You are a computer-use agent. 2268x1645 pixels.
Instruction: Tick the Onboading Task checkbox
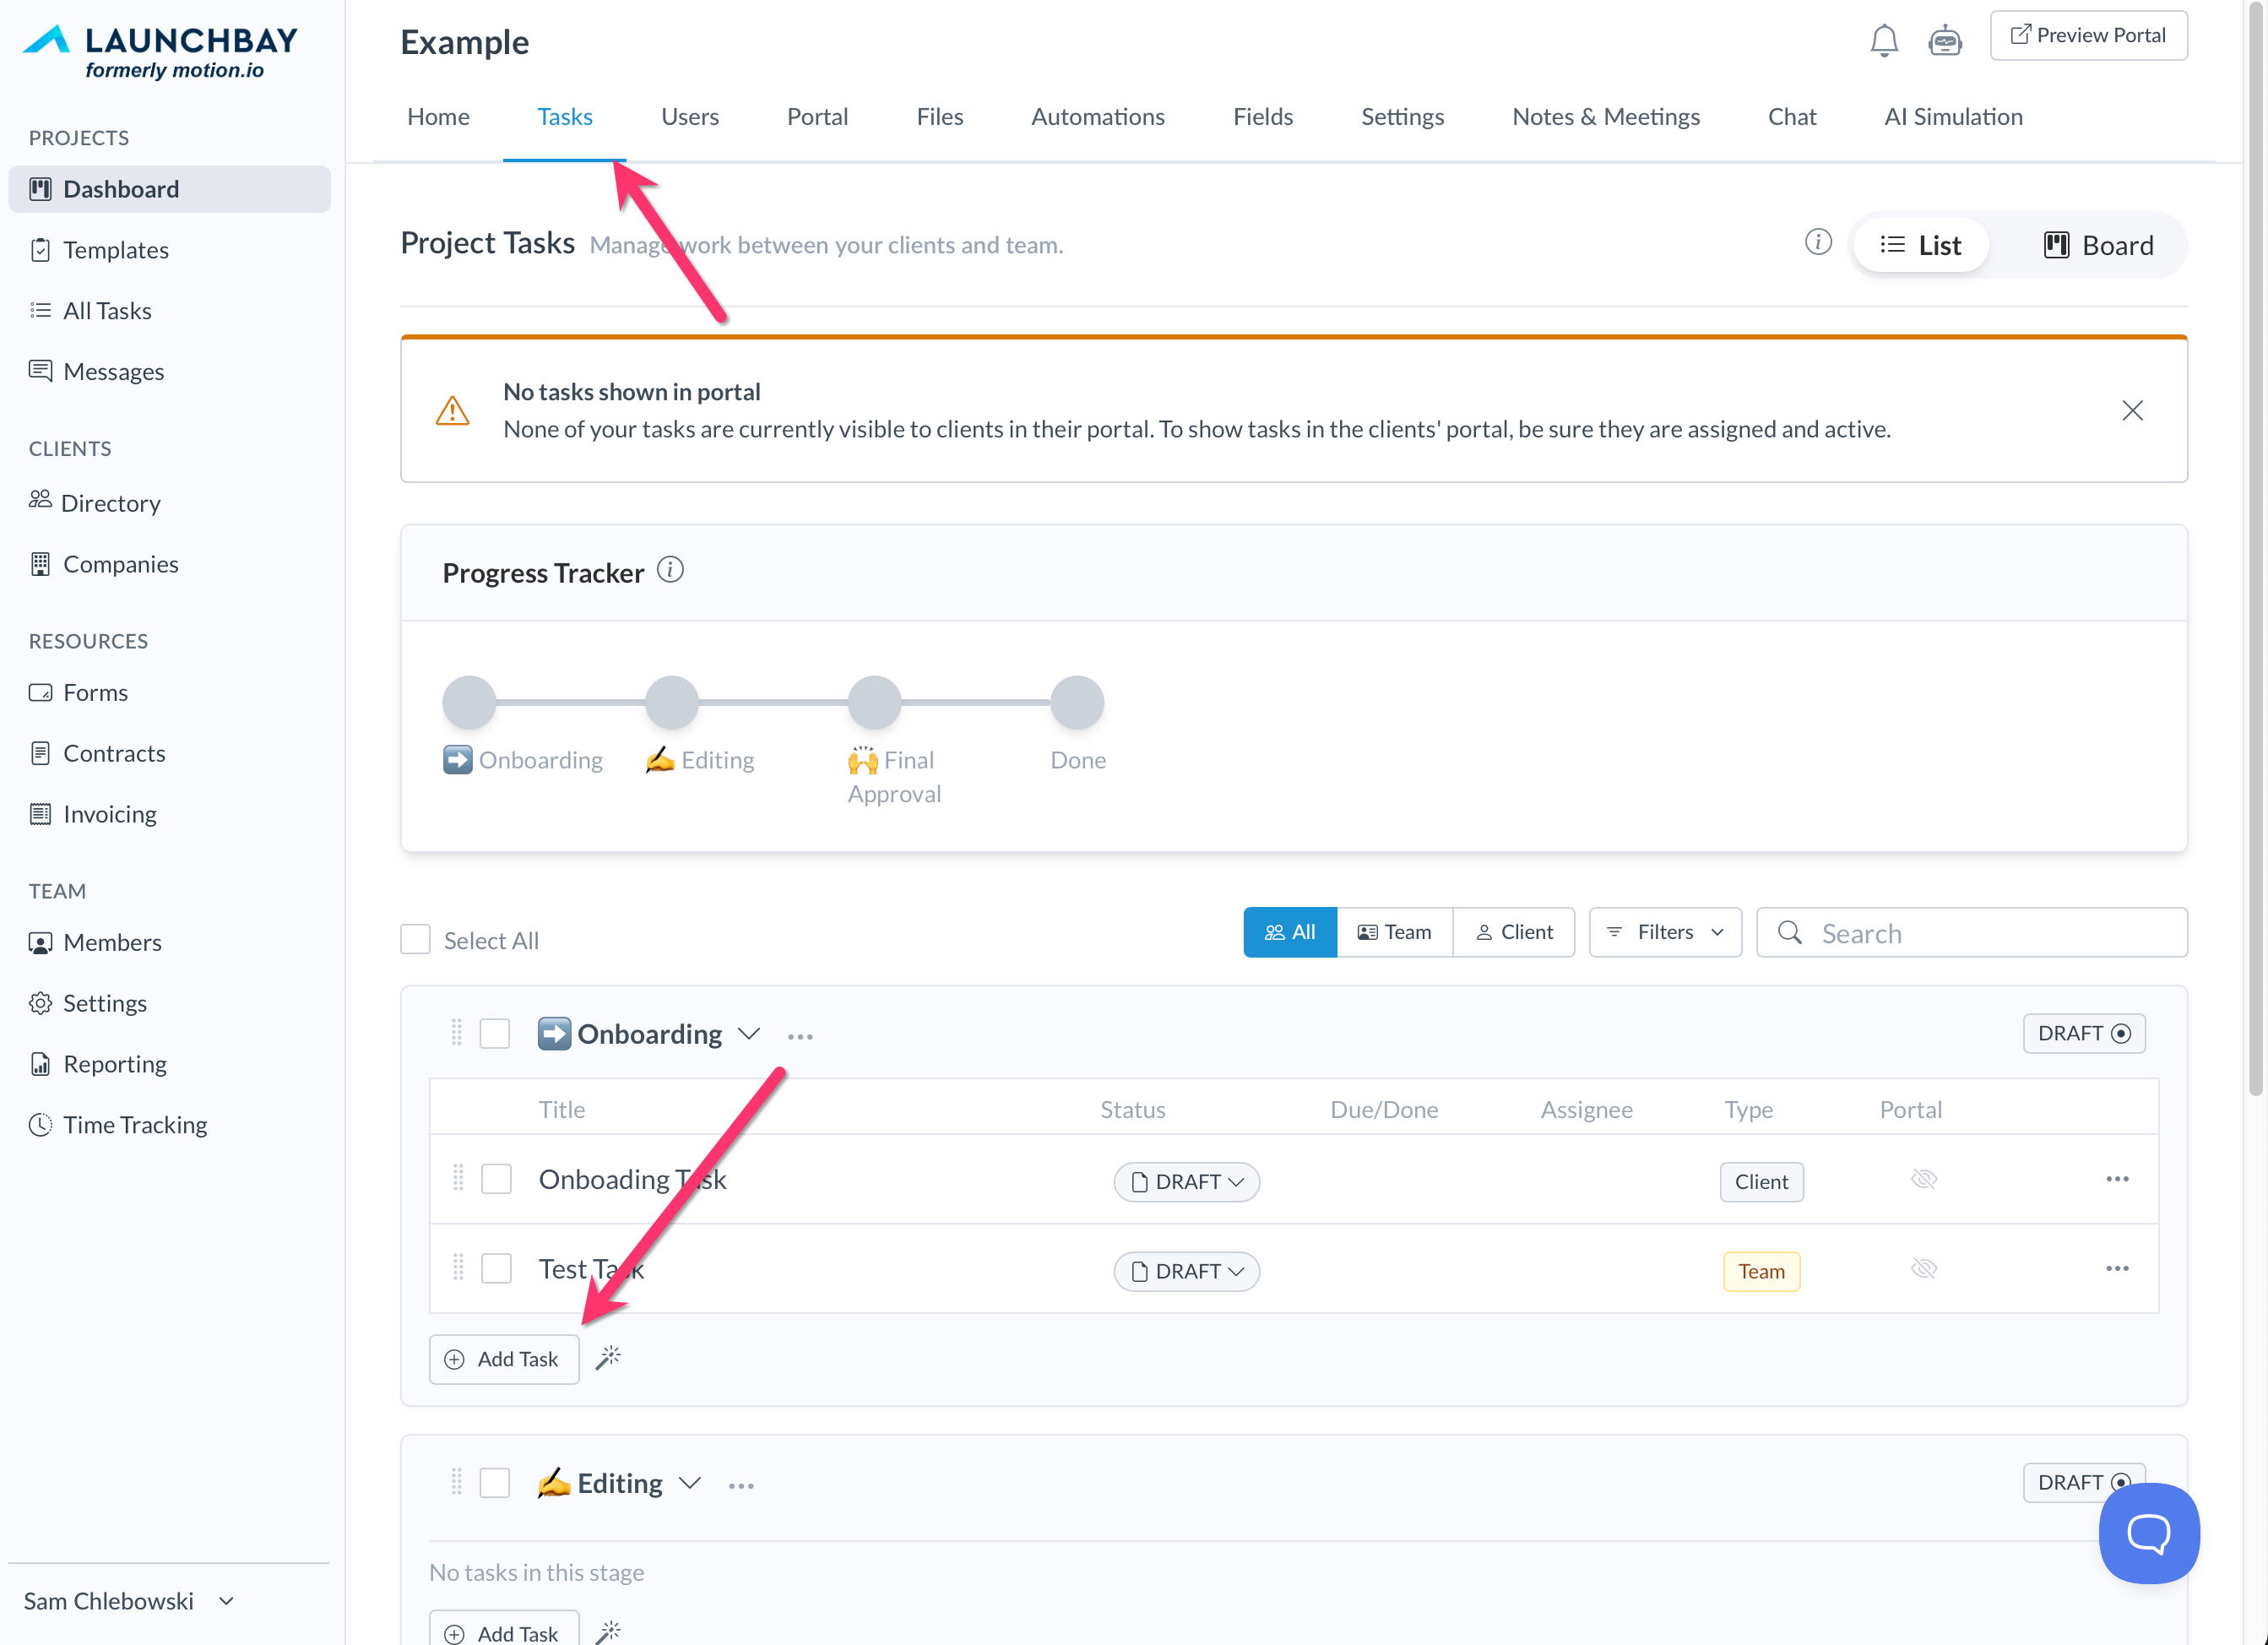pos(496,1179)
